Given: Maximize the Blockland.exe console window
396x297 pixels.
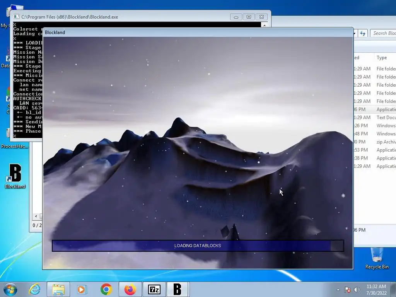Looking at the screenshot, I should pyautogui.click(x=249, y=17).
